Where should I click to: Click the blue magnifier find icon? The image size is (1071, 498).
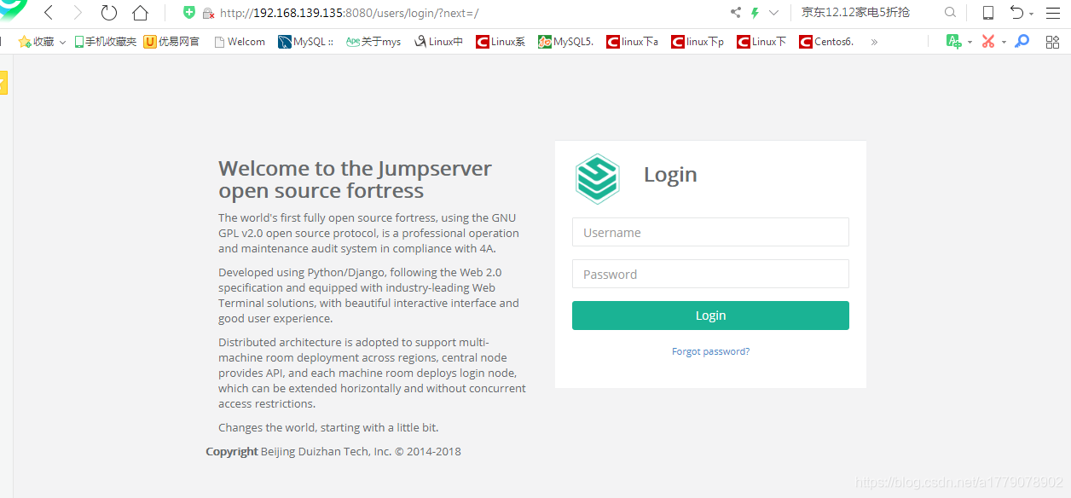1022,41
